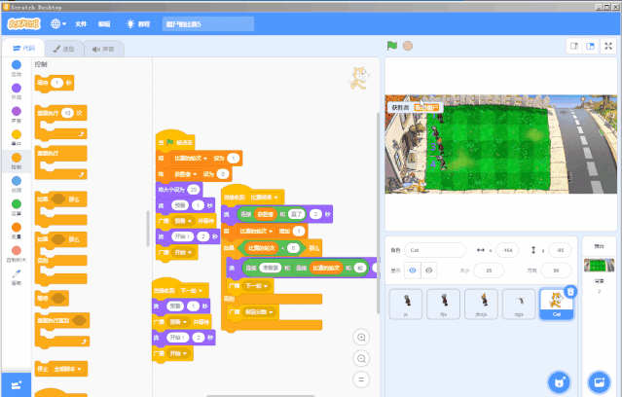Open 全部脚本 dropdown on the 停止 block
Screen dimensions: 622x397
(67, 369)
